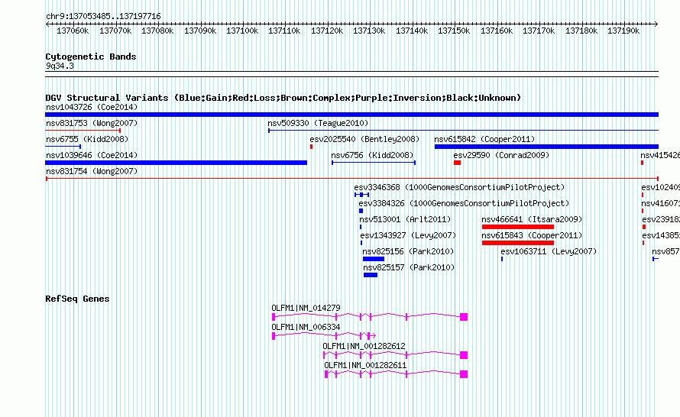Viewport: 680px width, 417px height.
Task: Click the esv2025540 red loss marker
Action: coord(312,147)
